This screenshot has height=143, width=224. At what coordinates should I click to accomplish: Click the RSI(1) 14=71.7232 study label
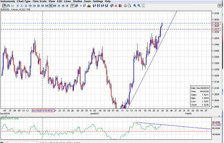(x=10, y=119)
